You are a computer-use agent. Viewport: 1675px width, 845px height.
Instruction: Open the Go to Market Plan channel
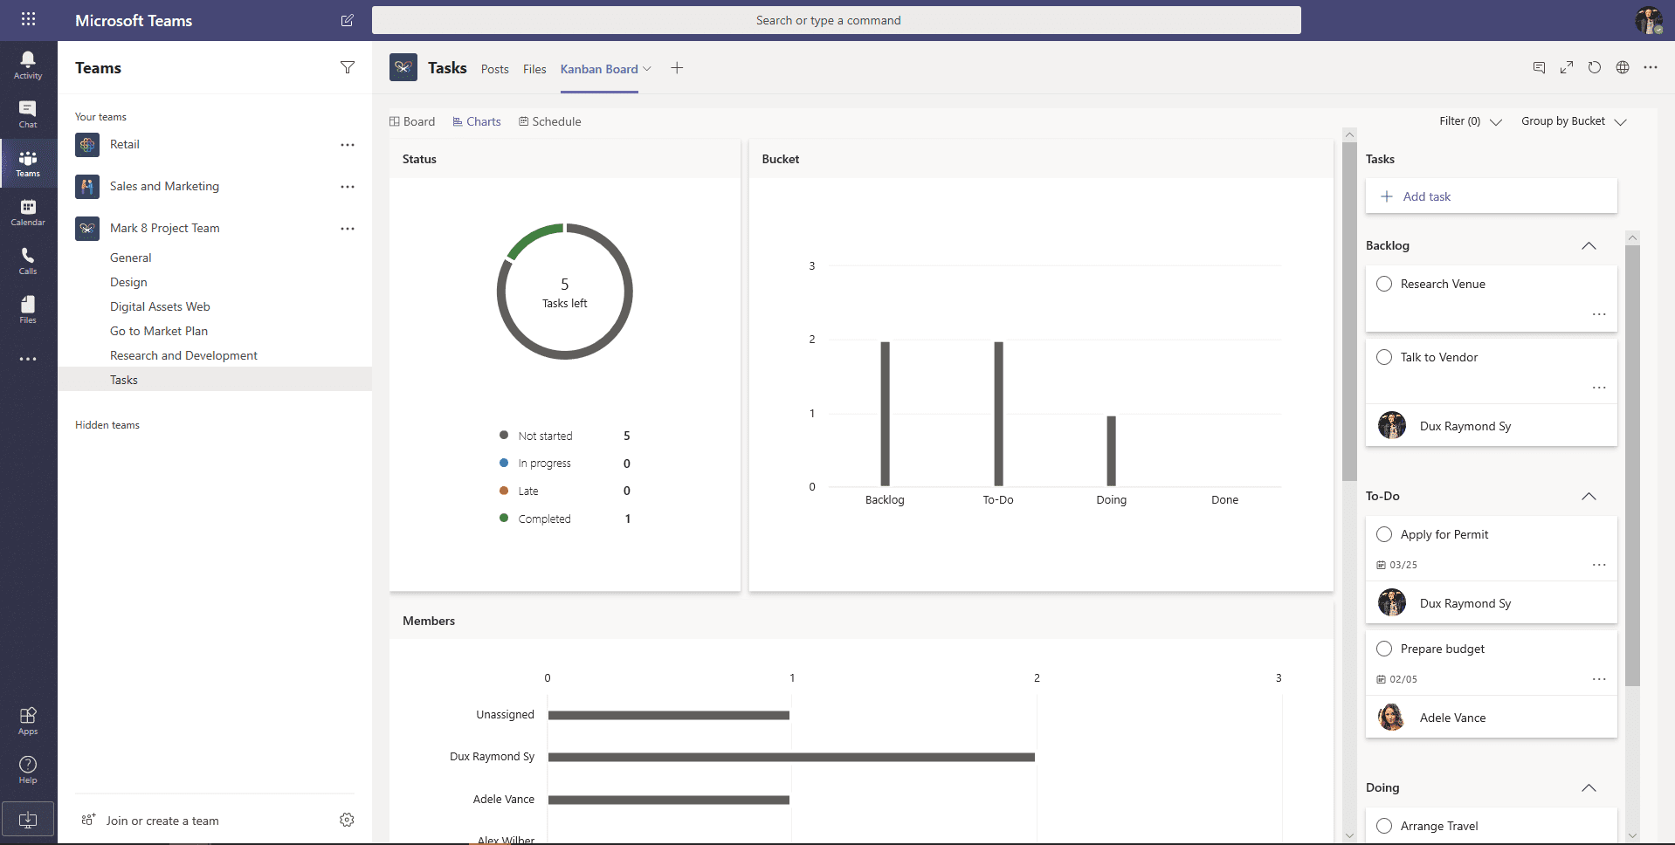pos(159,331)
